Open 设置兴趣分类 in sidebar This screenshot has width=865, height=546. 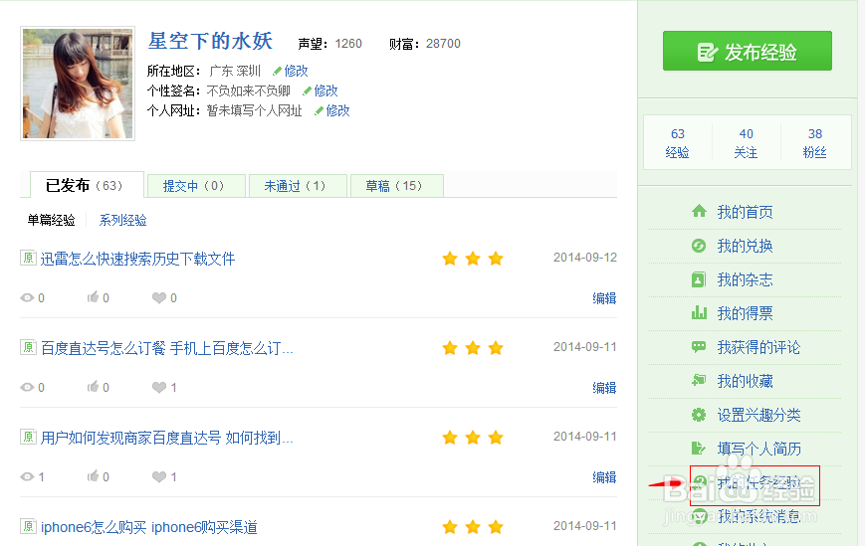(x=758, y=415)
